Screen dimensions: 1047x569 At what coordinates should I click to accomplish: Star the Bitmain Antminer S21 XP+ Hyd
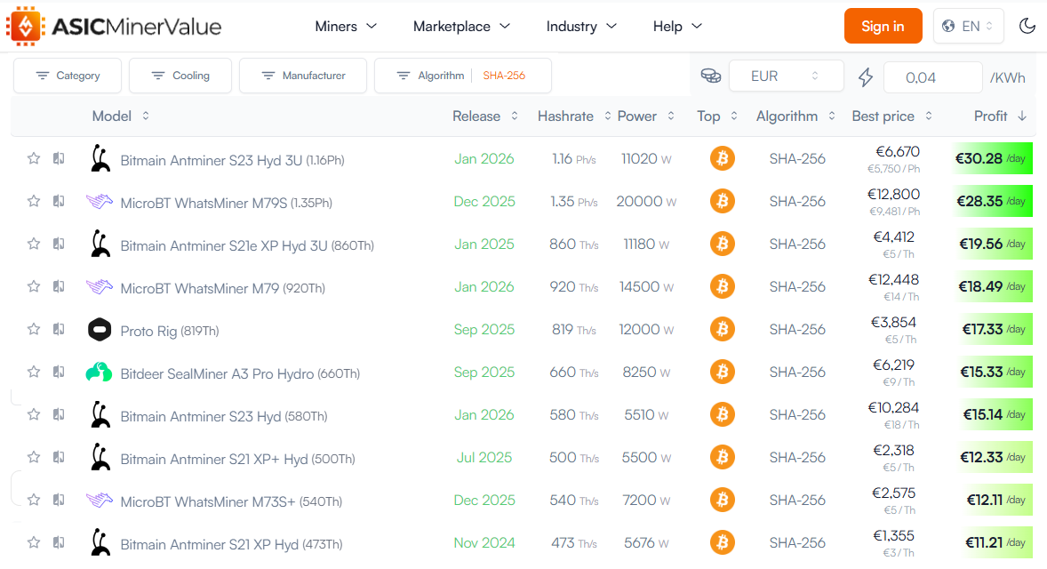pos(34,458)
